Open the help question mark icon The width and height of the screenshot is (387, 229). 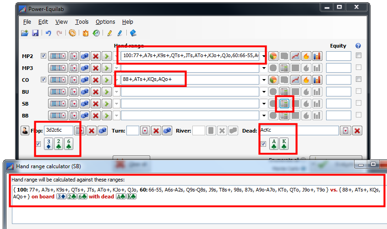click(358, 46)
